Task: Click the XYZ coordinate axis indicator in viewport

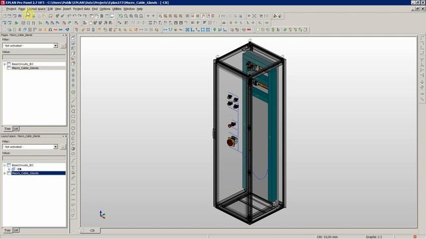Action: [102, 214]
